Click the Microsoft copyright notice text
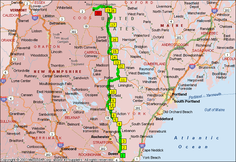The width and height of the screenshot is (236, 162). coord(57,160)
